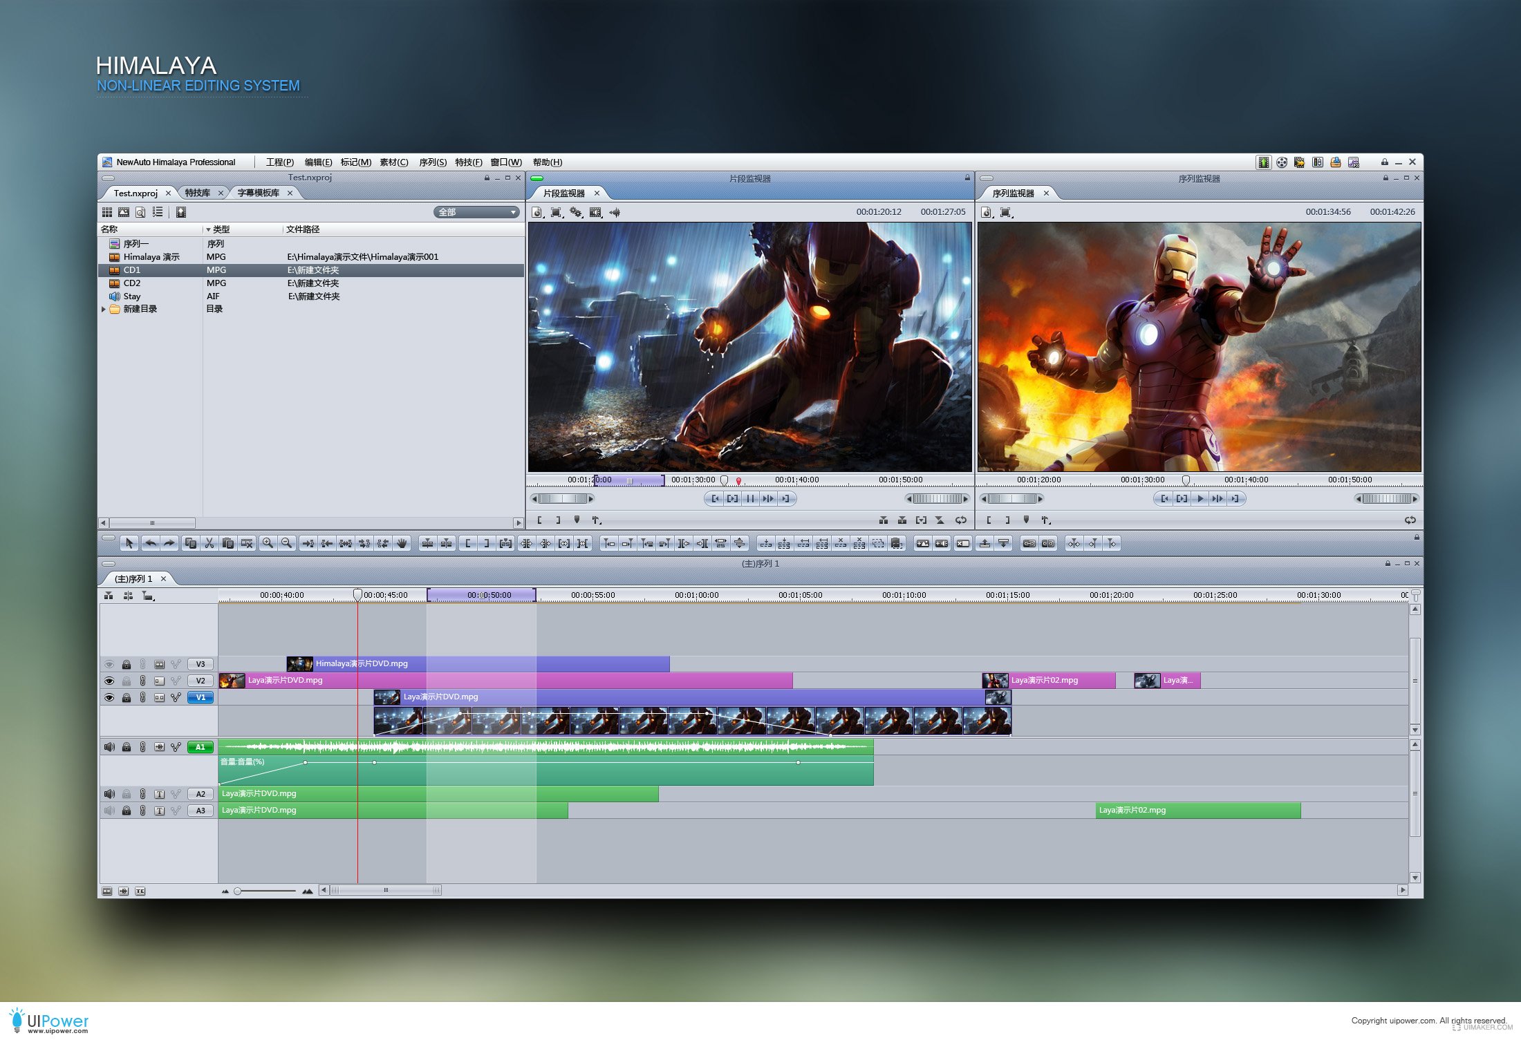
Task: Click the 类型 column sort arrow
Action: (208, 229)
